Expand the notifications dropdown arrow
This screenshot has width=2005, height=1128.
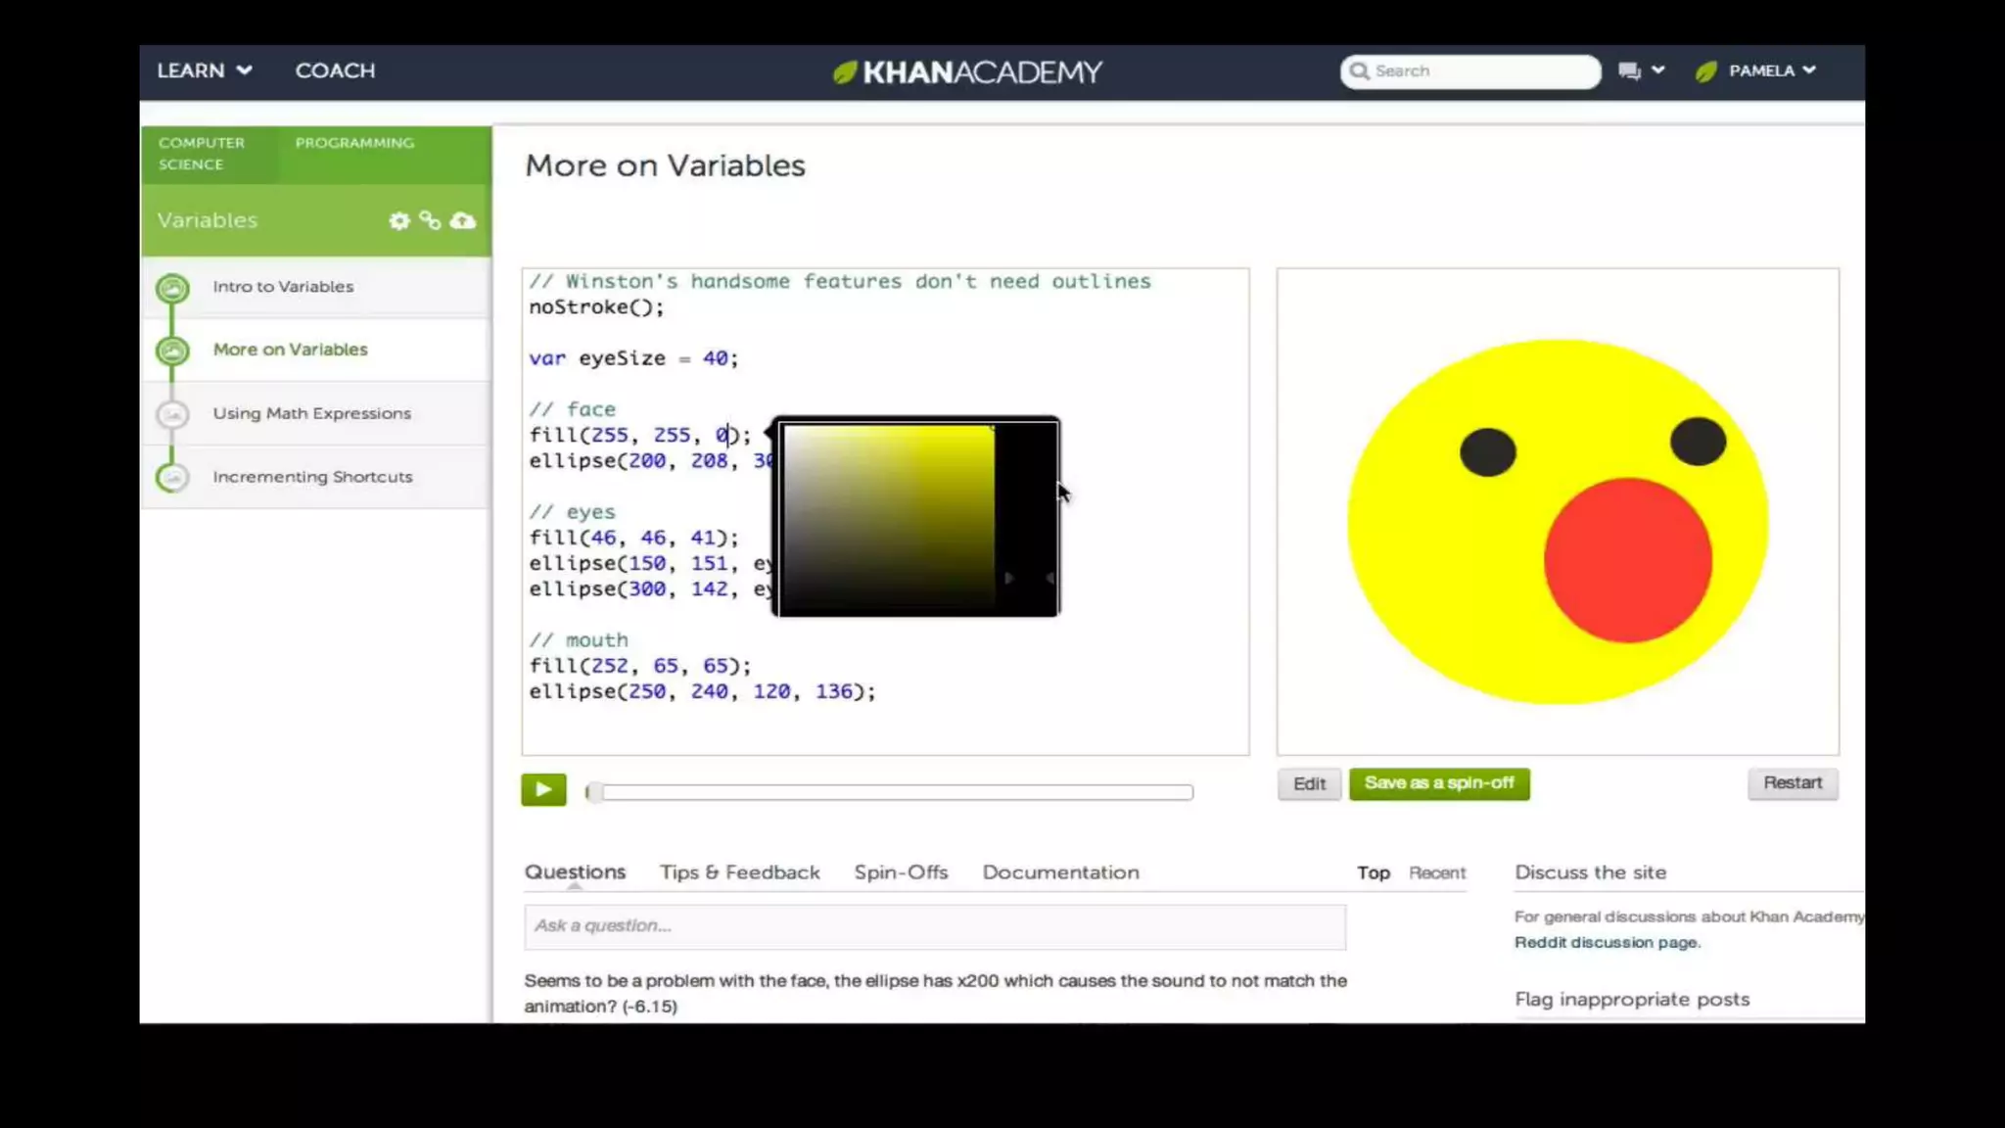coord(1657,70)
